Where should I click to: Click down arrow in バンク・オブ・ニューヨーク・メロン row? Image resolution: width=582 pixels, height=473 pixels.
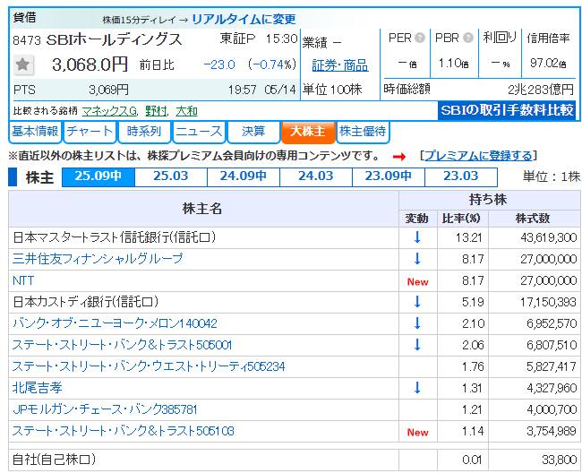417,323
